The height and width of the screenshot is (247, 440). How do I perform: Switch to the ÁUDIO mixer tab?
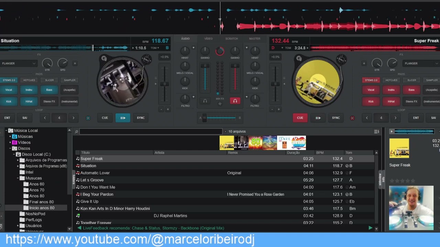pos(185,38)
